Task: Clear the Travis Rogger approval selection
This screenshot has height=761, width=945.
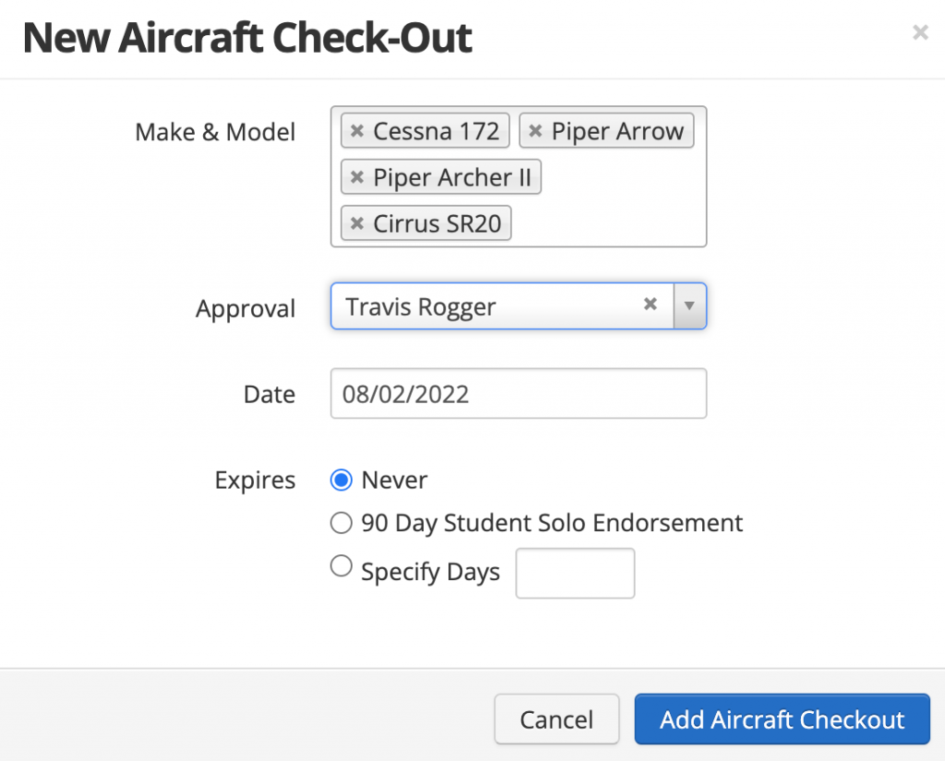Action: coord(650,305)
